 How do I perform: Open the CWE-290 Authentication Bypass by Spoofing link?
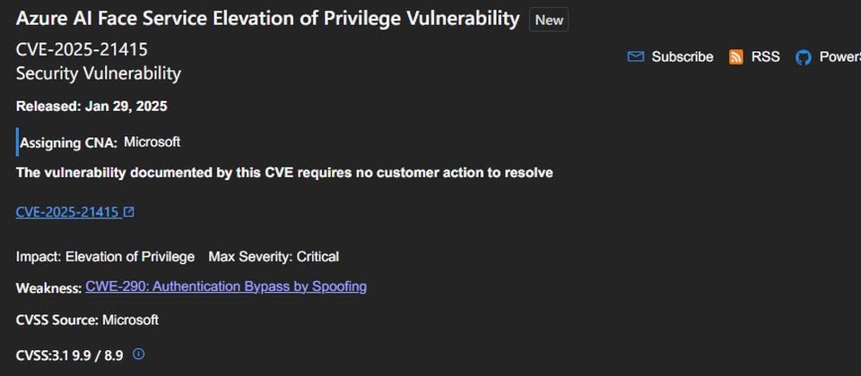click(x=226, y=286)
